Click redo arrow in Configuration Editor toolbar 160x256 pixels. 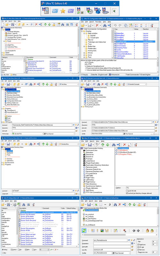click(120, 25)
